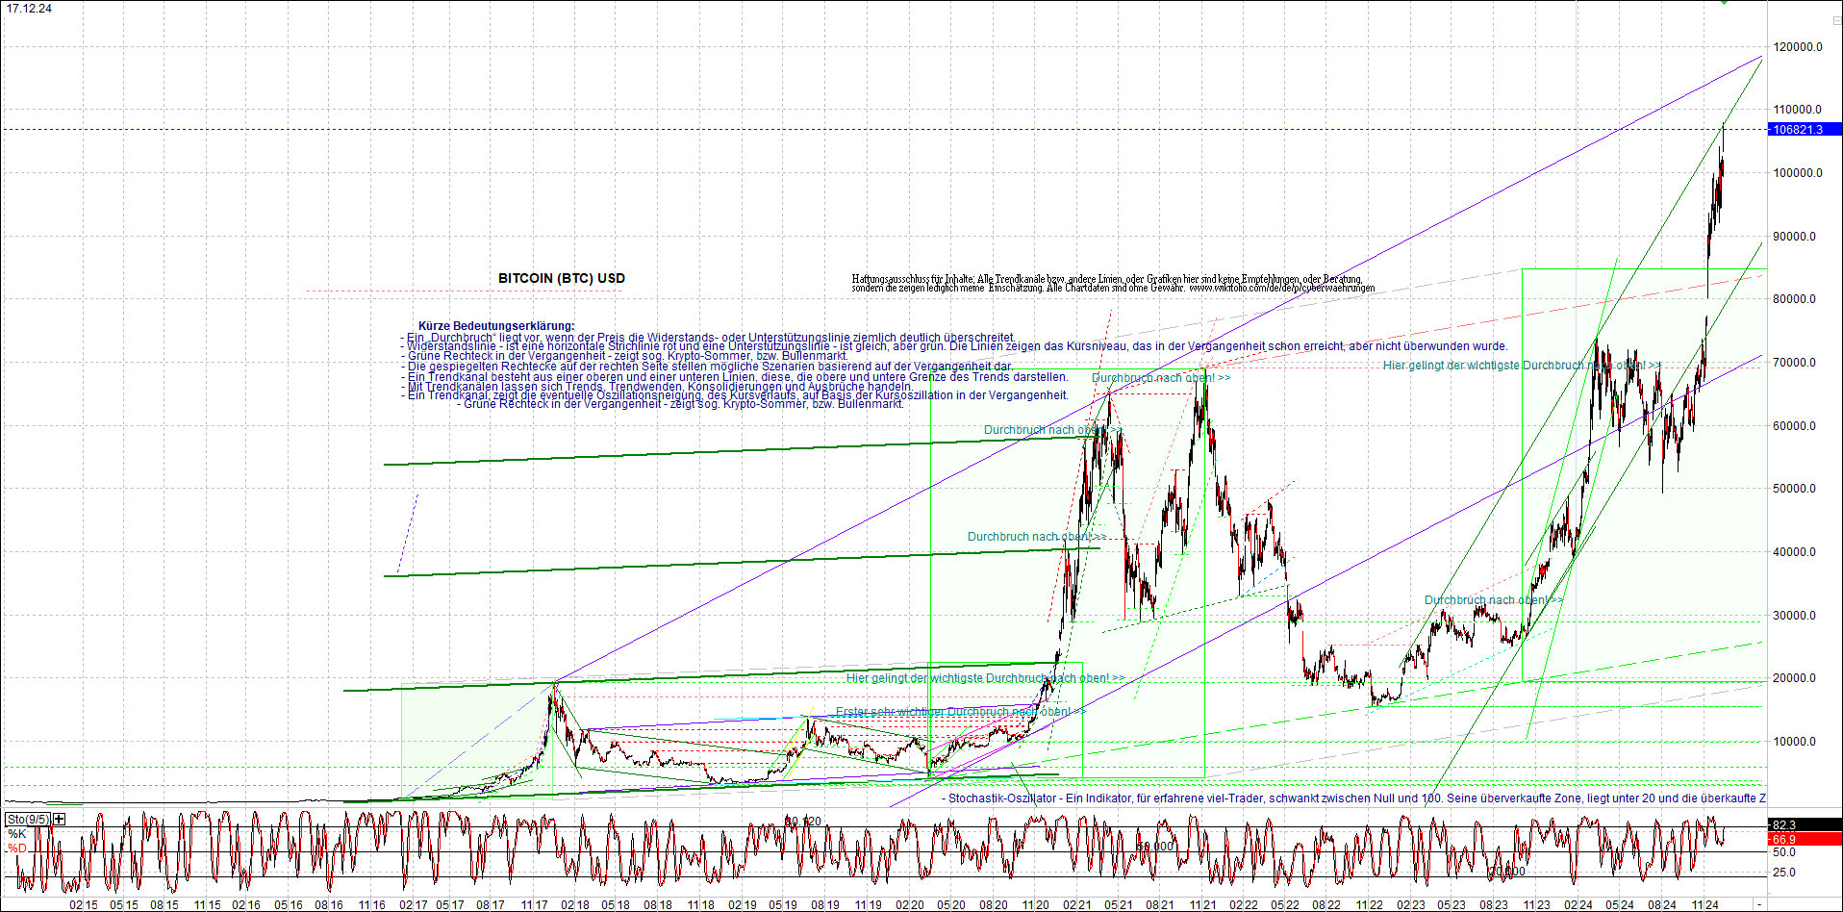Click the '02 23' time axis label
Viewport: 1843px width, 912px height.
point(1411,905)
